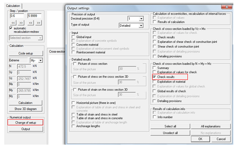Click the Change of setup button
The image size is (236, 148).
25,123
